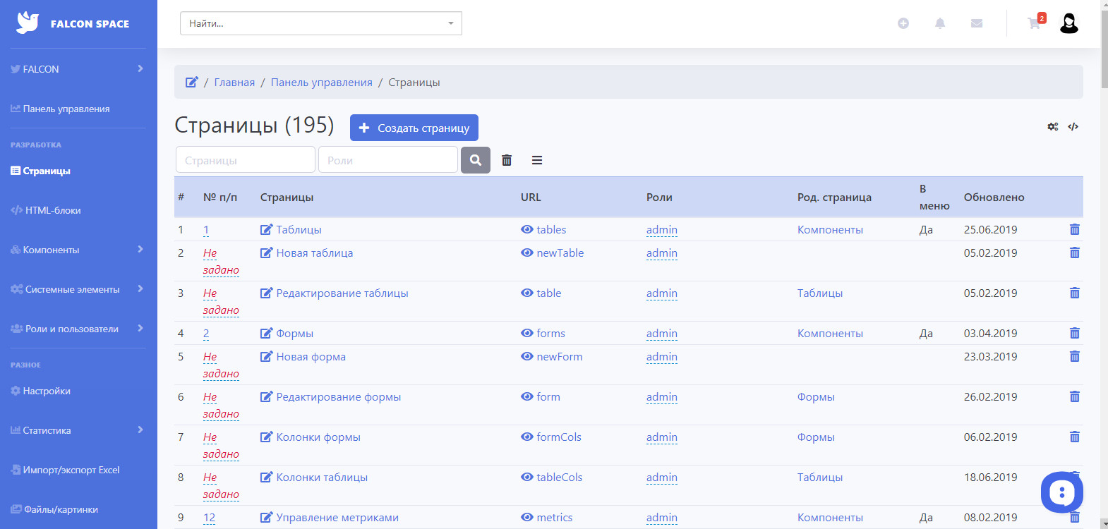The width and height of the screenshot is (1108, 529).
Task: Open HTML-блоки in the sidebar
Action: [53, 210]
